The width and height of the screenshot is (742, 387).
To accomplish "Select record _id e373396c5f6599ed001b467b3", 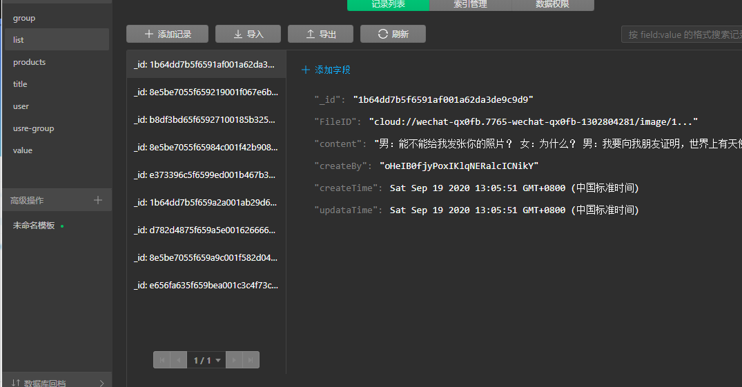I will pos(206,175).
